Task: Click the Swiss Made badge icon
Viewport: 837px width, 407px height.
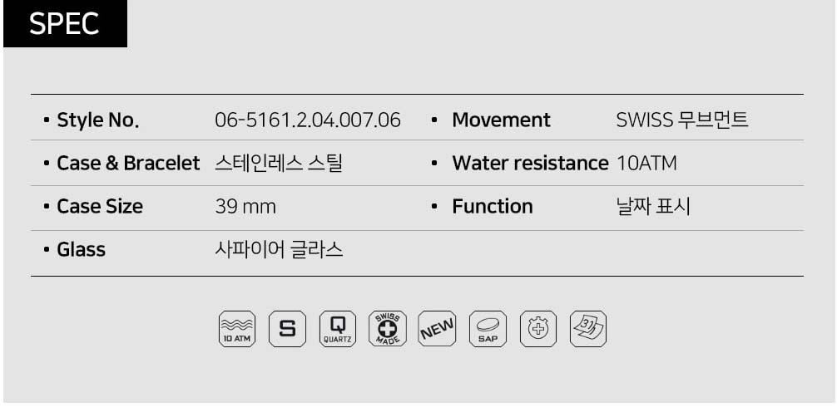Action: (388, 329)
